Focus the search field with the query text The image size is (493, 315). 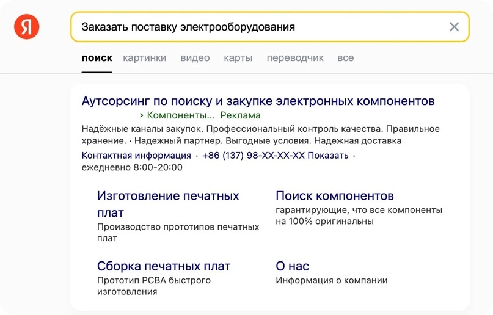(270, 27)
